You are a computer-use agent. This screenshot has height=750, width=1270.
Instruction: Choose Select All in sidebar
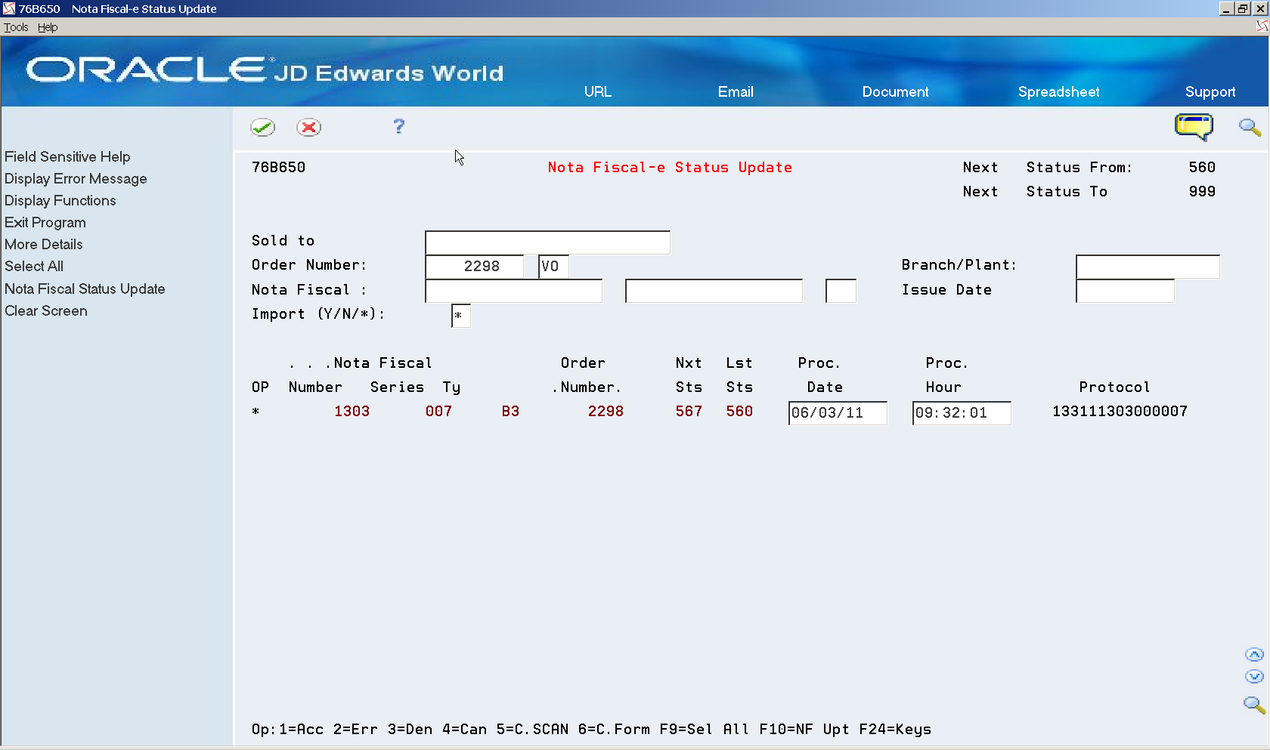pyautogui.click(x=34, y=266)
